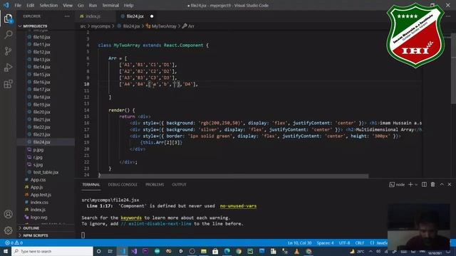Image resolution: width=456 pixels, height=256 pixels.
Task: Open the Explorer view in the activity bar
Action: [x=8, y=19]
